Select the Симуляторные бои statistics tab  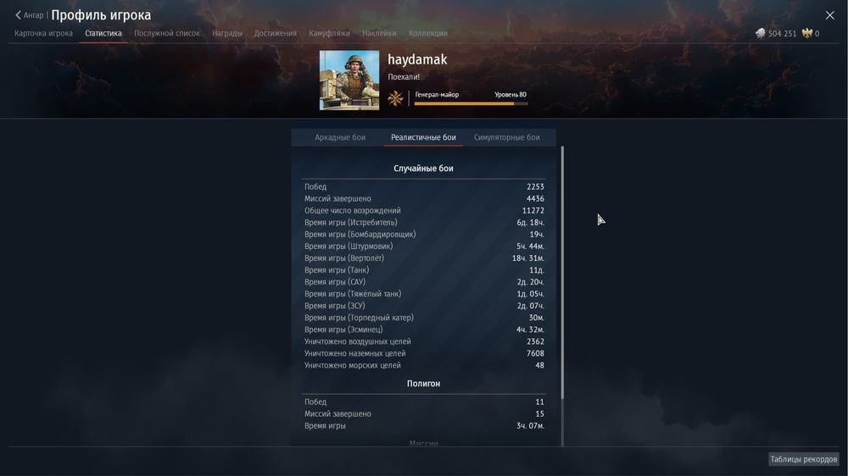click(x=507, y=137)
